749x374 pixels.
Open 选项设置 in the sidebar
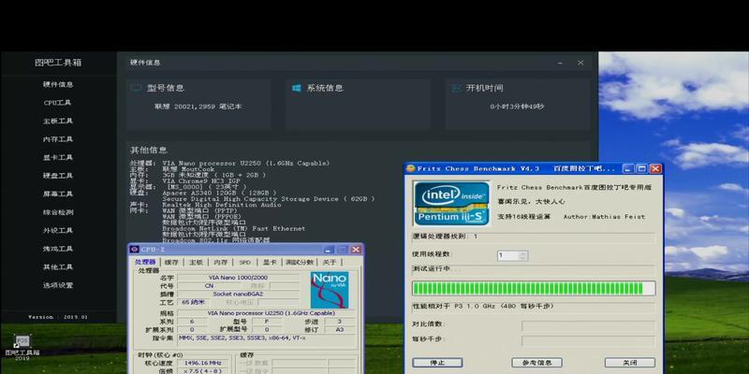point(58,285)
